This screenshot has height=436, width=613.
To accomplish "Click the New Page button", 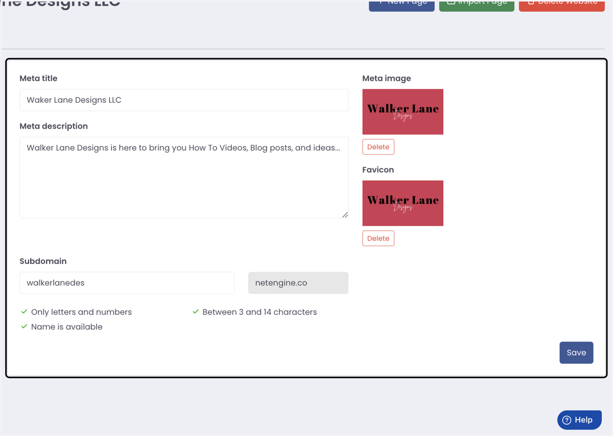I will 402,4.
